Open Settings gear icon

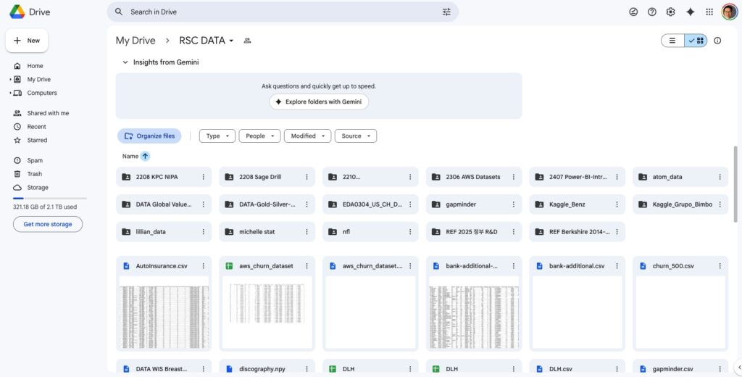click(671, 12)
